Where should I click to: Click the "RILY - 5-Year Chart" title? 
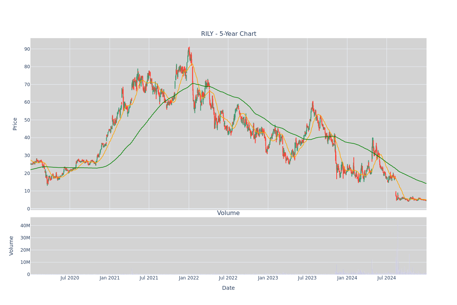(x=228, y=34)
